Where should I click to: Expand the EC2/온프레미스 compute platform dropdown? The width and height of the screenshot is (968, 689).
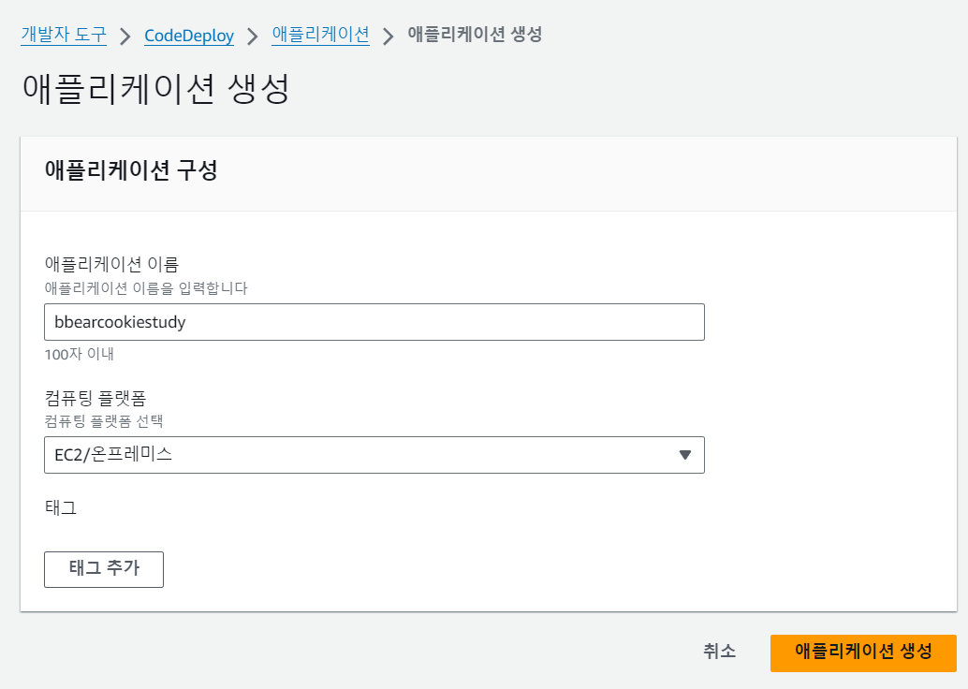click(x=374, y=455)
